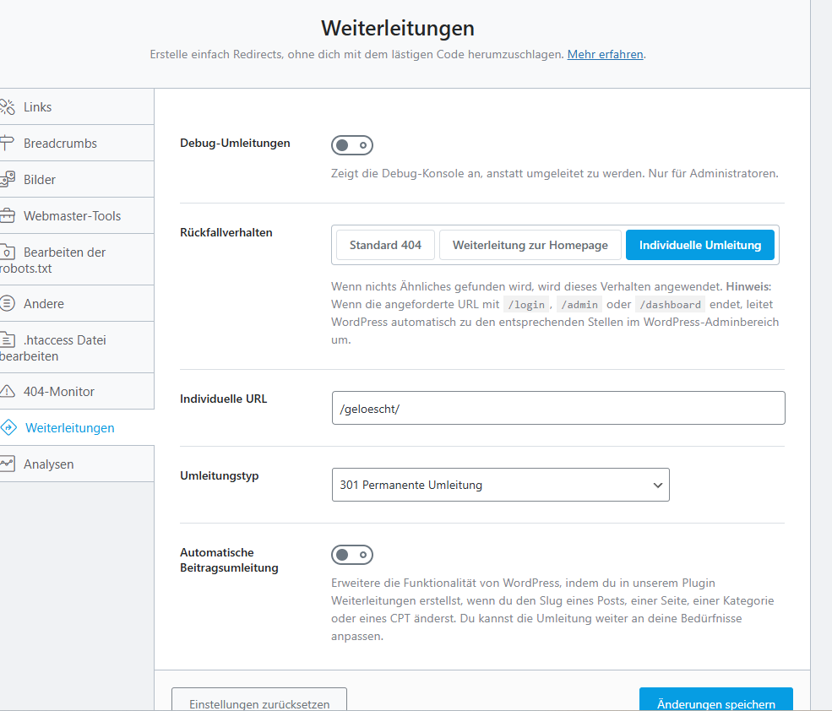Click the Weiterleitungen redirect arrow icon

(x=8, y=428)
